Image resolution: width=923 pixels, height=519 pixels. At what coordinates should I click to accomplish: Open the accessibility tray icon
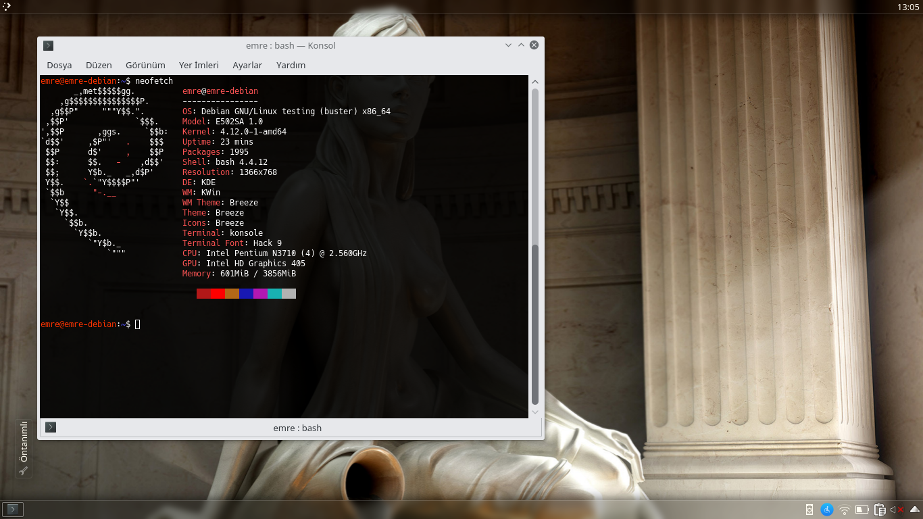coord(827,510)
